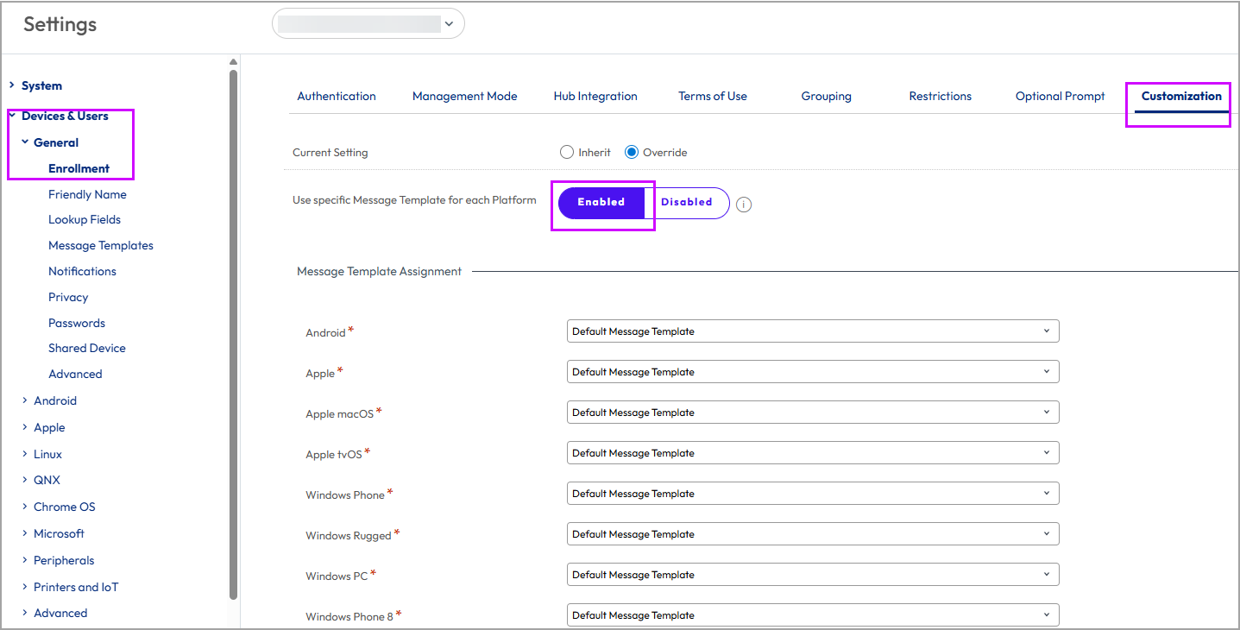Expand the Peripherals sidebar section

pos(25,560)
